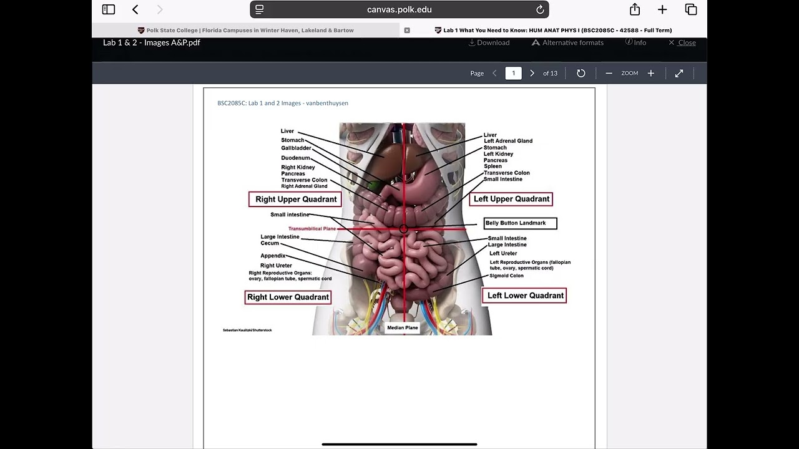This screenshot has height=449, width=799.
Task: Click the 'Left Lower Quadrant' label
Action: tap(525, 296)
